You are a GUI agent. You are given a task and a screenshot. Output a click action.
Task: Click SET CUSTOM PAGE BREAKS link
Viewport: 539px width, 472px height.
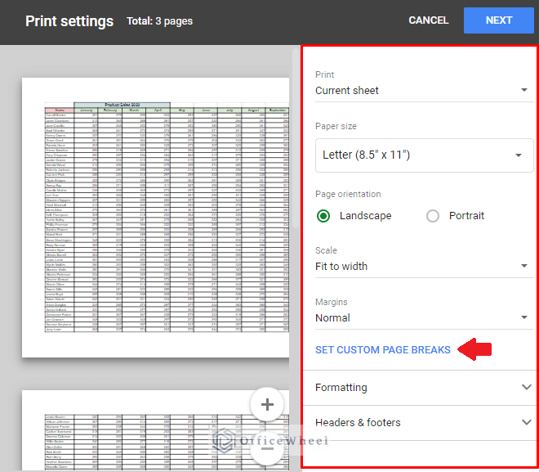(x=382, y=350)
